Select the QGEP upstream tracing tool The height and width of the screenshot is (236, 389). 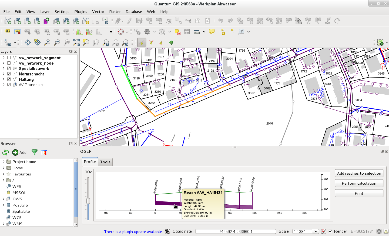click(x=151, y=42)
